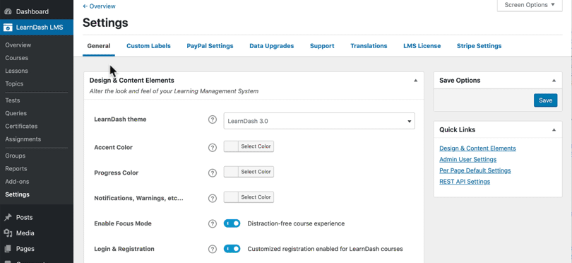The height and width of the screenshot is (263, 572).
Task: Click the Media menu label
Action: click(x=25, y=233)
